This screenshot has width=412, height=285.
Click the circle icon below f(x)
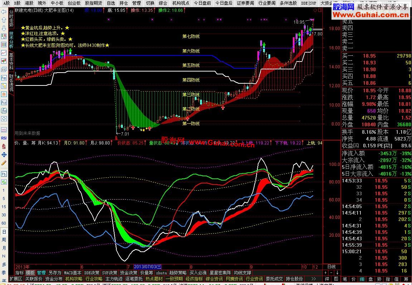click(x=4, y=119)
